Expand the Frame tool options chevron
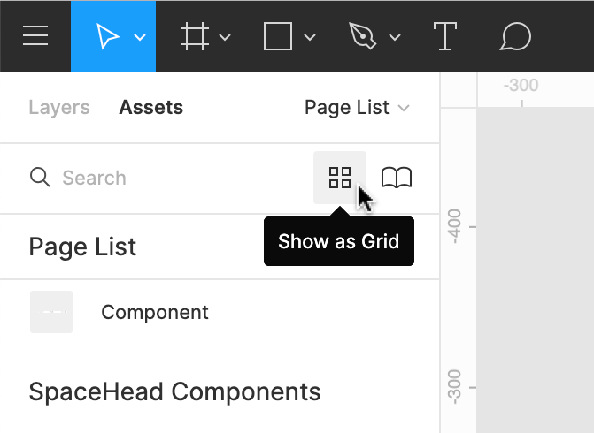594x433 pixels. (225, 37)
